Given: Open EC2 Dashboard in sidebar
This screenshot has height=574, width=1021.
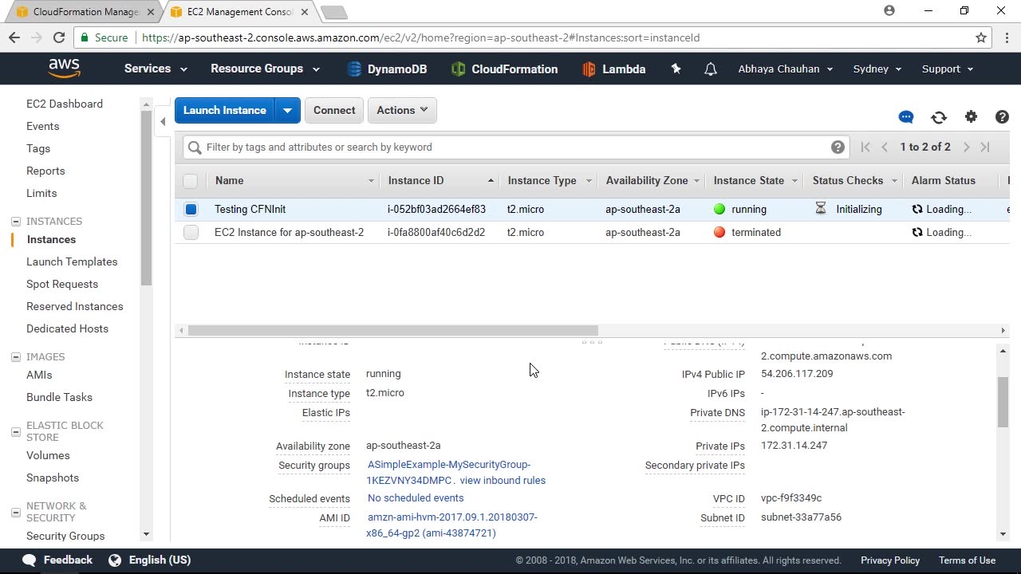Looking at the screenshot, I should (65, 104).
